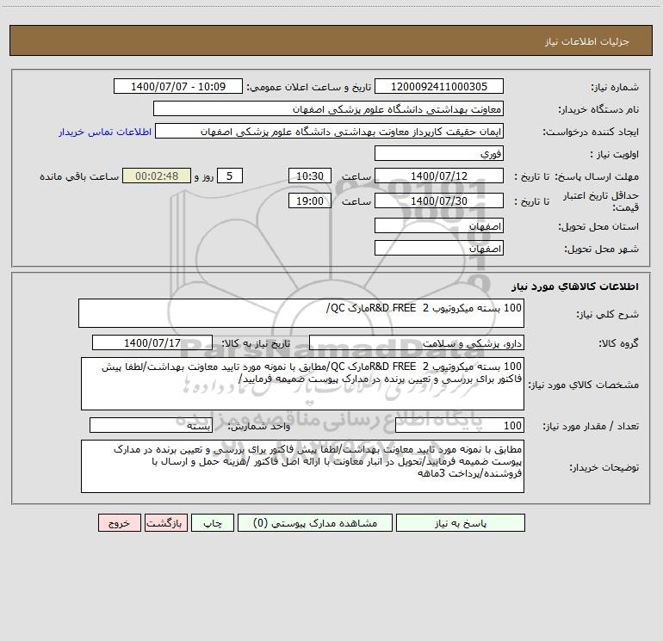Image resolution: width=663 pixels, height=641 pixels.
Task: Open 'اطلاعات تماس خریدار' link
Action: click(105, 132)
